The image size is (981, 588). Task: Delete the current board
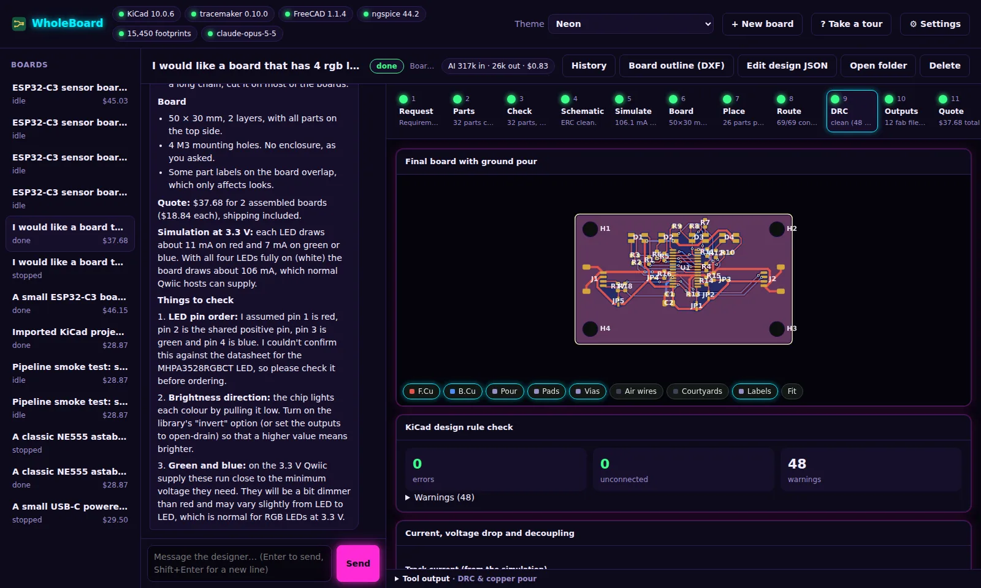(x=944, y=66)
